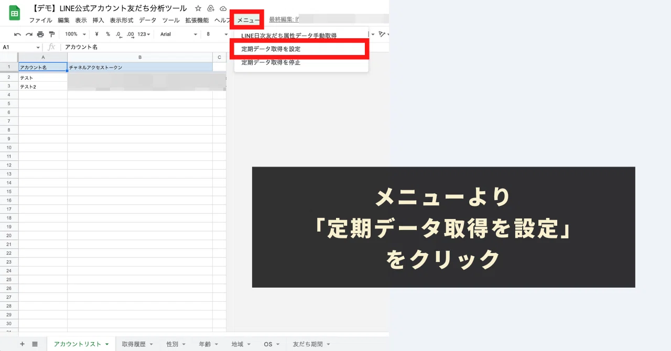The width and height of the screenshot is (671, 351).
Task: Open the 挿入 menu
Action: (x=98, y=20)
